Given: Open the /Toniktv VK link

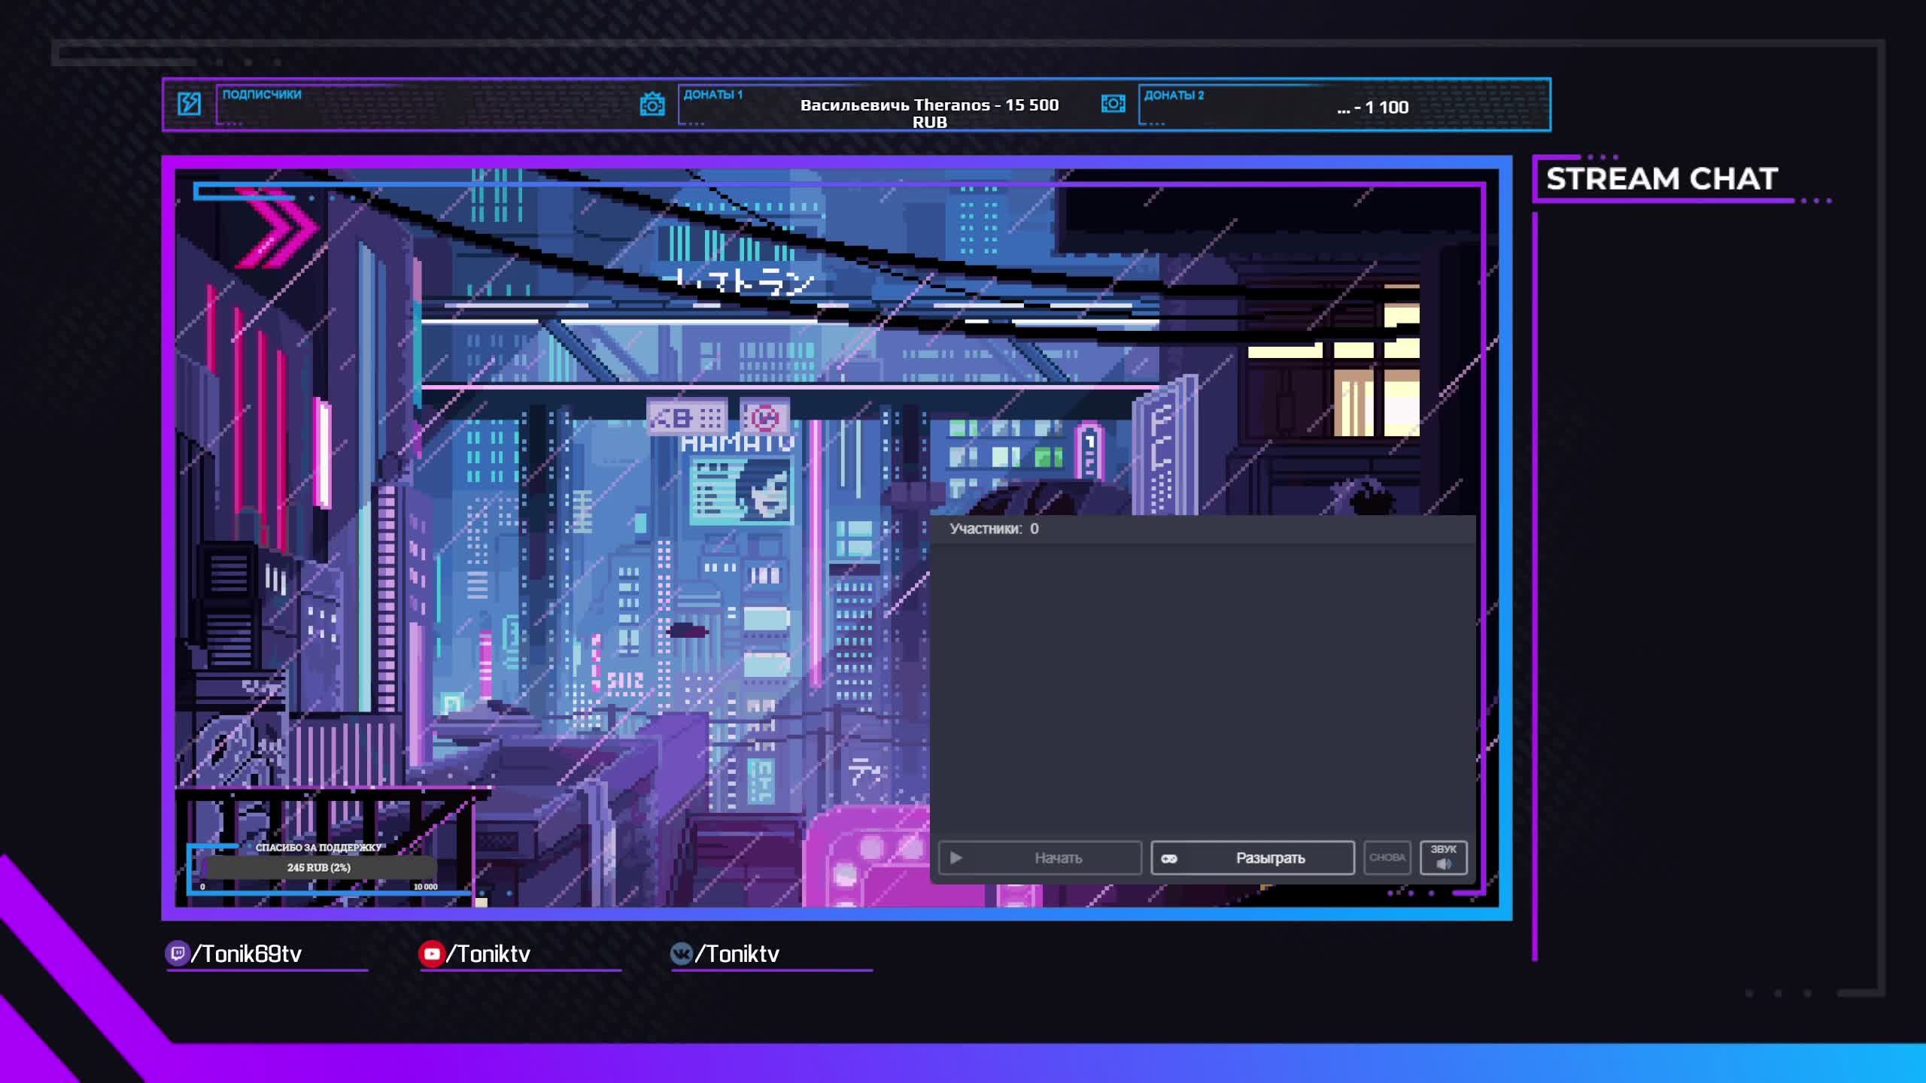Looking at the screenshot, I should (737, 954).
